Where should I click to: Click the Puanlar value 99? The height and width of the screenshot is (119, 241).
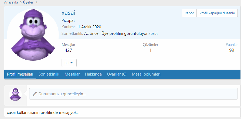[x=232, y=50]
